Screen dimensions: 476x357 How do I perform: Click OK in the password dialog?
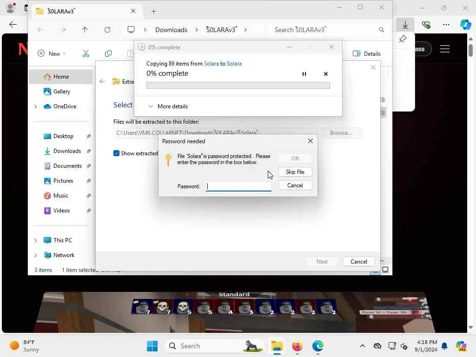tap(295, 158)
